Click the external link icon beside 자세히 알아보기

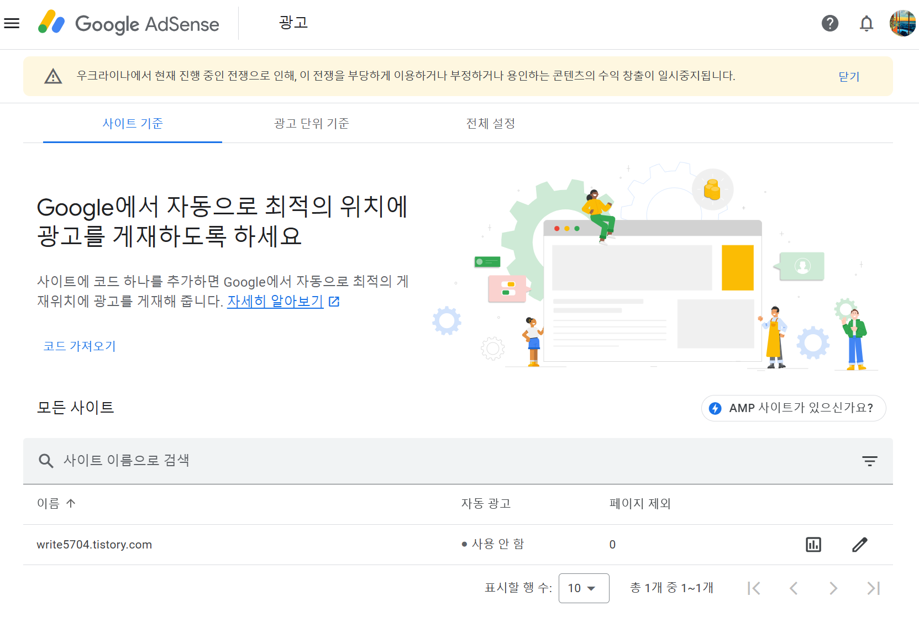(334, 302)
